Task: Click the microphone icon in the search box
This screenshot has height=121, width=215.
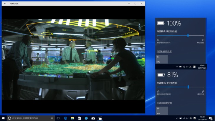Action: 52,118
